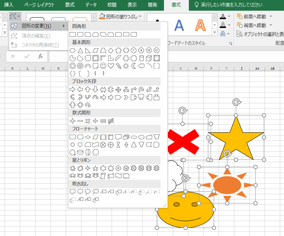Screen dimensions: 284x236
Task: Switch to the 表示 tab
Action: (x=132, y=5)
